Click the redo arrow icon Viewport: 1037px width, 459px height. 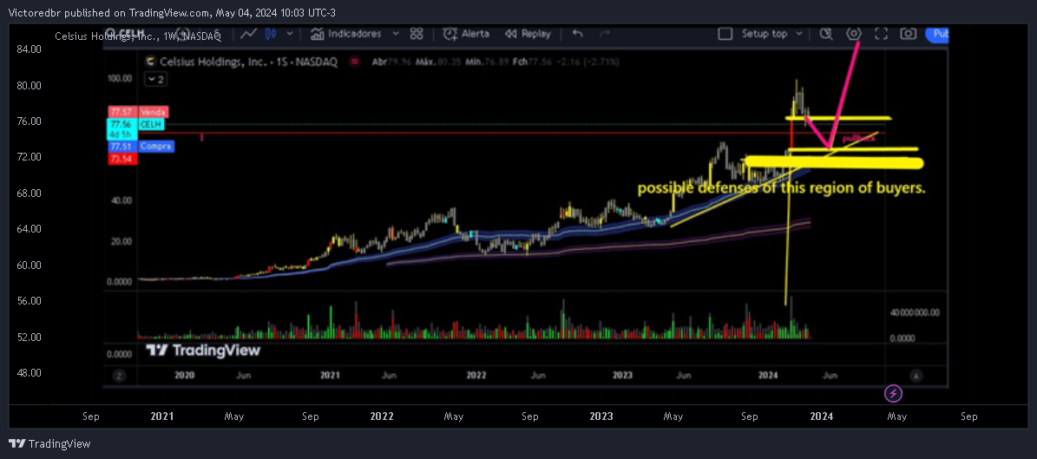(605, 34)
